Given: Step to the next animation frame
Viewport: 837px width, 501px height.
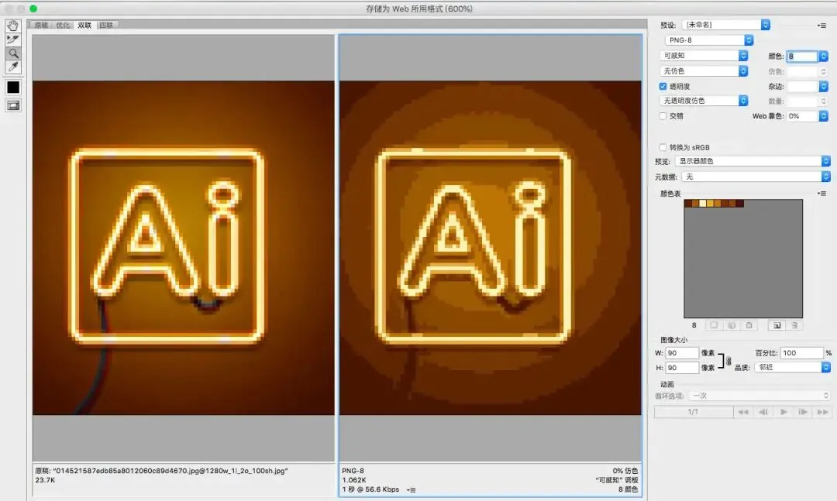Looking at the screenshot, I should (803, 412).
